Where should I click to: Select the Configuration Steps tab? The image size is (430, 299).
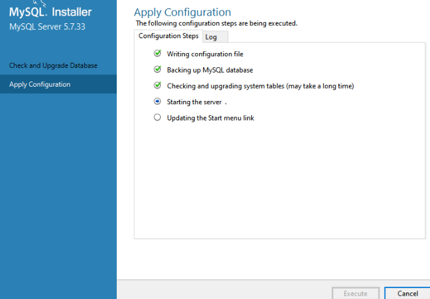[x=169, y=36]
